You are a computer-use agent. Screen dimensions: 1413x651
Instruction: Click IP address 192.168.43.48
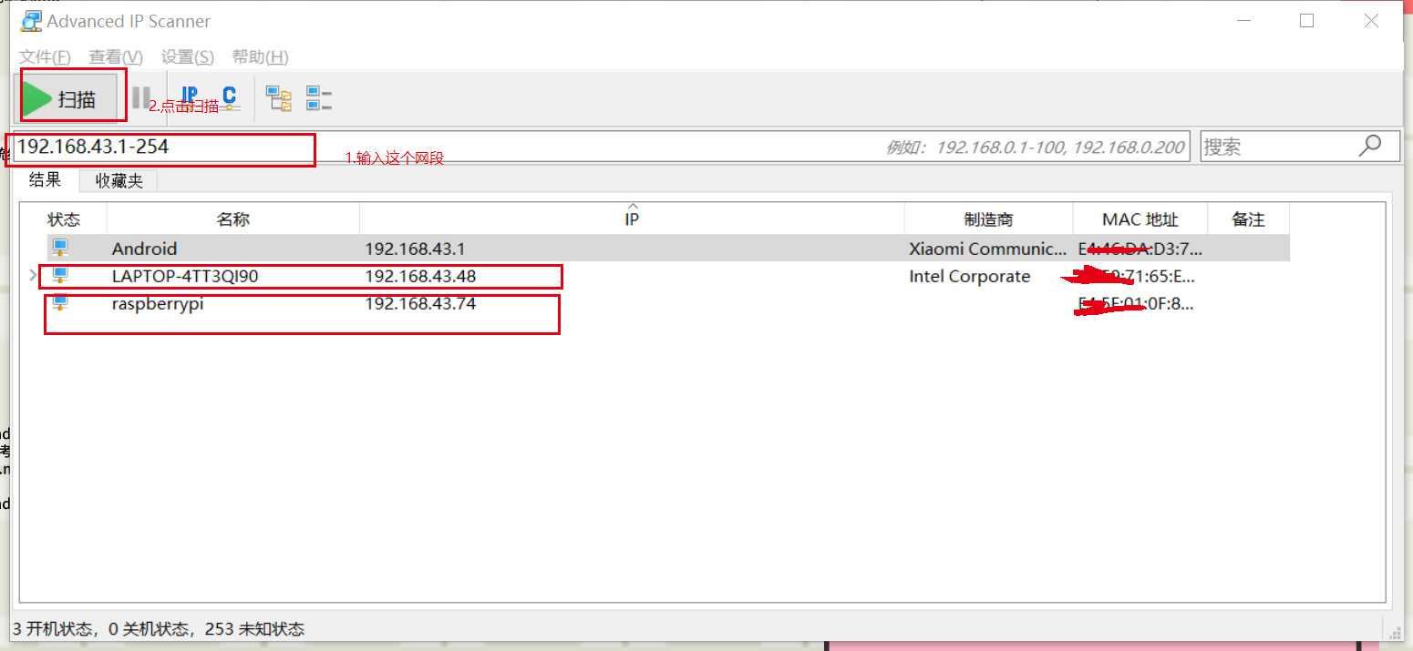[420, 276]
